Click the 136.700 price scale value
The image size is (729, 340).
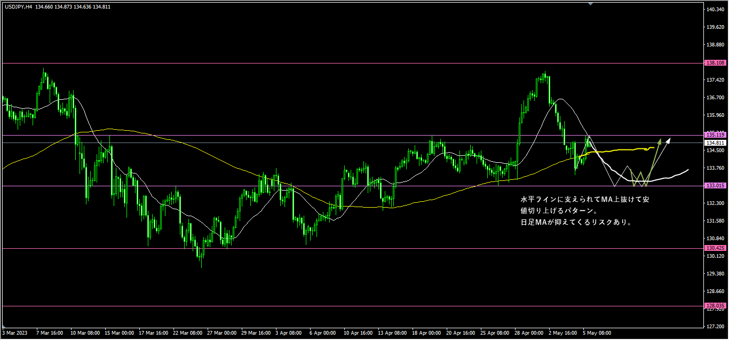pyautogui.click(x=714, y=98)
